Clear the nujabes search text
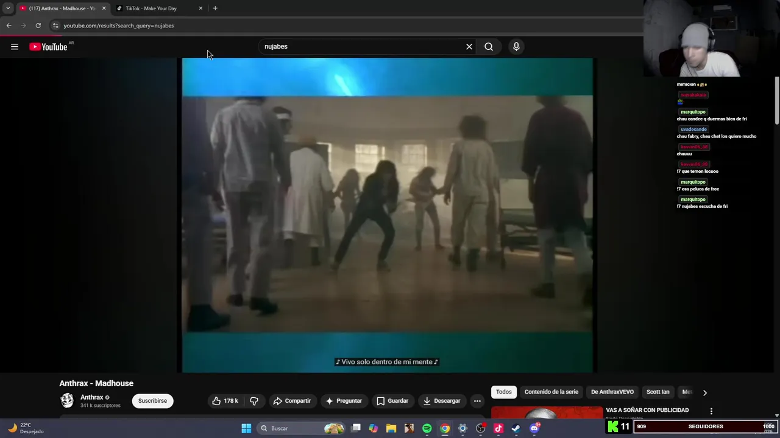Screen dimensions: 780x438 (469, 47)
